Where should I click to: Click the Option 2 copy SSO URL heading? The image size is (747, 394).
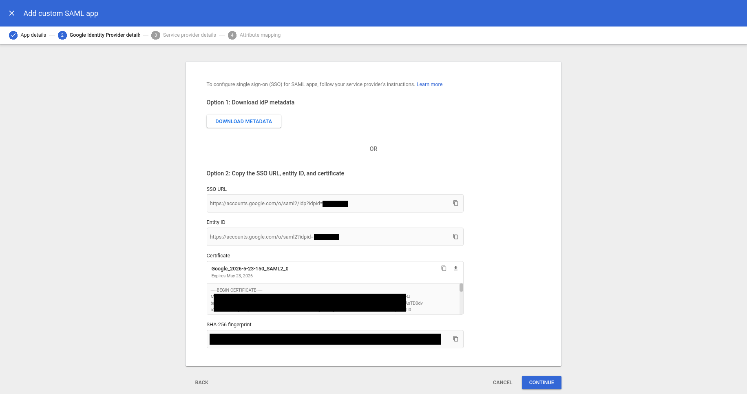click(275, 173)
